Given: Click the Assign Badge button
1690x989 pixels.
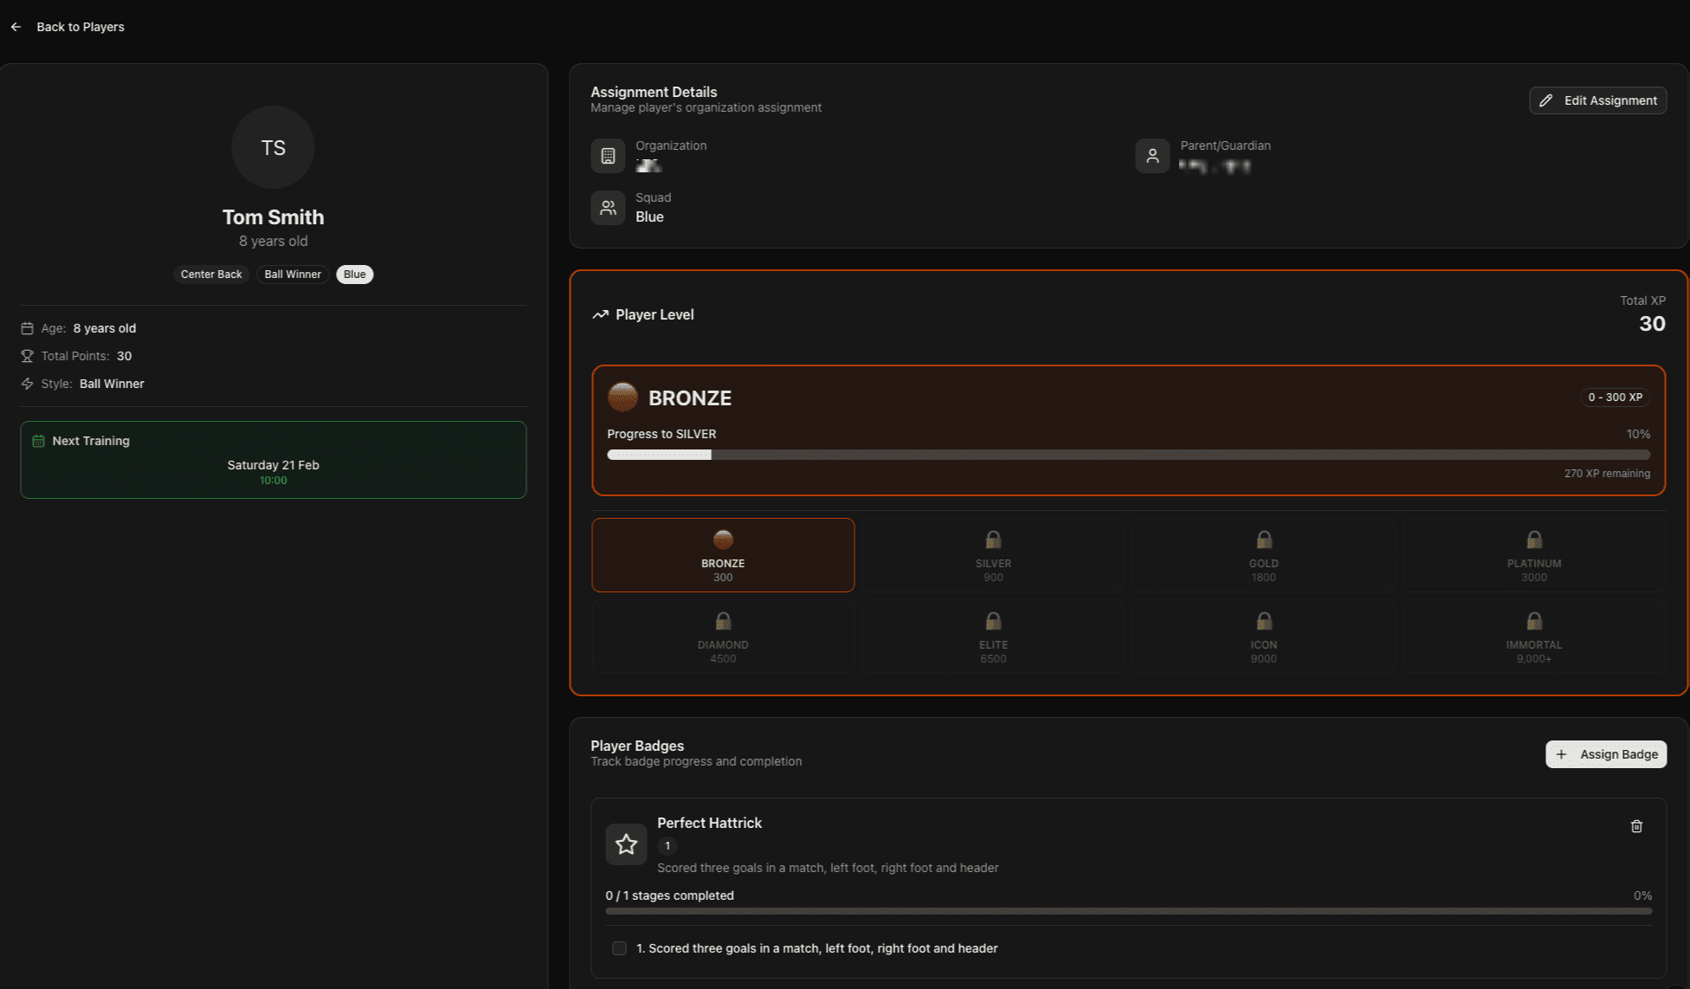Looking at the screenshot, I should point(1606,754).
